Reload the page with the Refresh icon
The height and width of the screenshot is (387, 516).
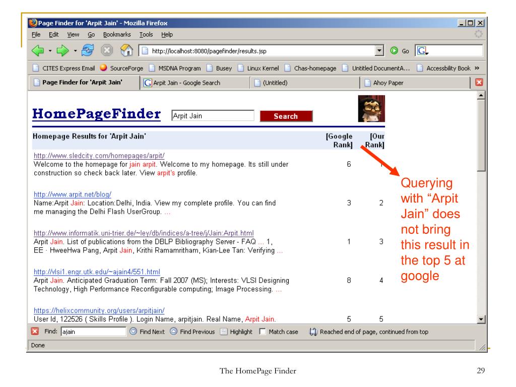coord(88,50)
